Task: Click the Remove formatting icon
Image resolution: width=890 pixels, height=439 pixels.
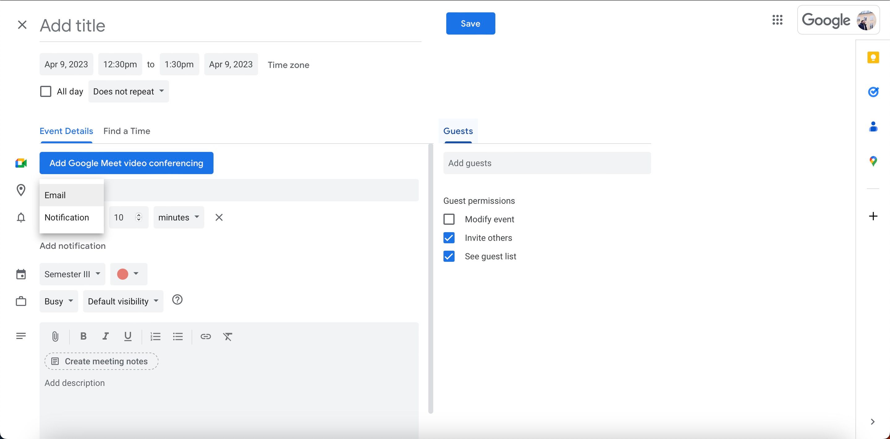Action: click(x=227, y=336)
